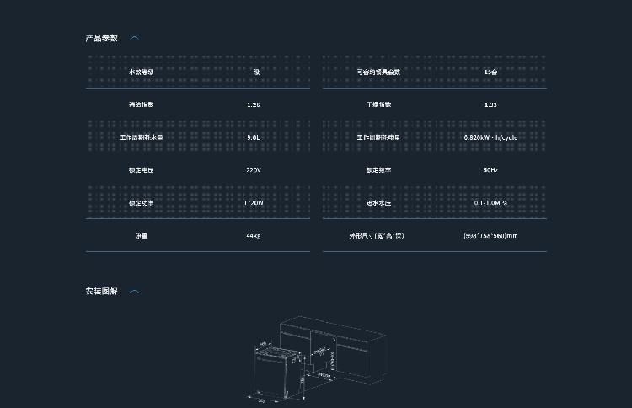Select the 工作周期耗水量 label
The image size is (632, 408).
coord(142,137)
